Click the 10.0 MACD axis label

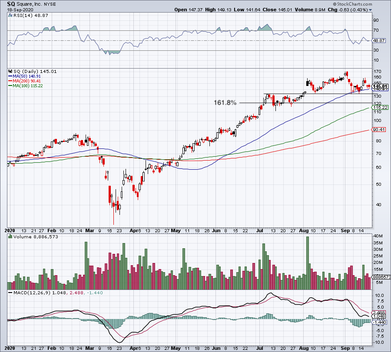380,296
